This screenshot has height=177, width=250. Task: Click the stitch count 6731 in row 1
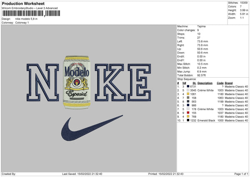point(193,86)
